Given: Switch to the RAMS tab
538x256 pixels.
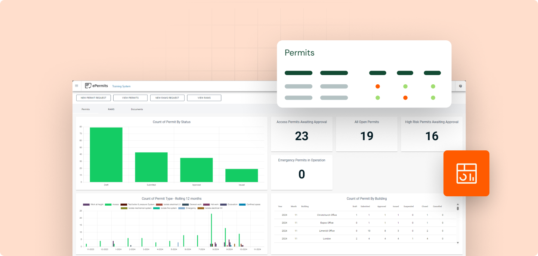Looking at the screenshot, I should point(111,109).
